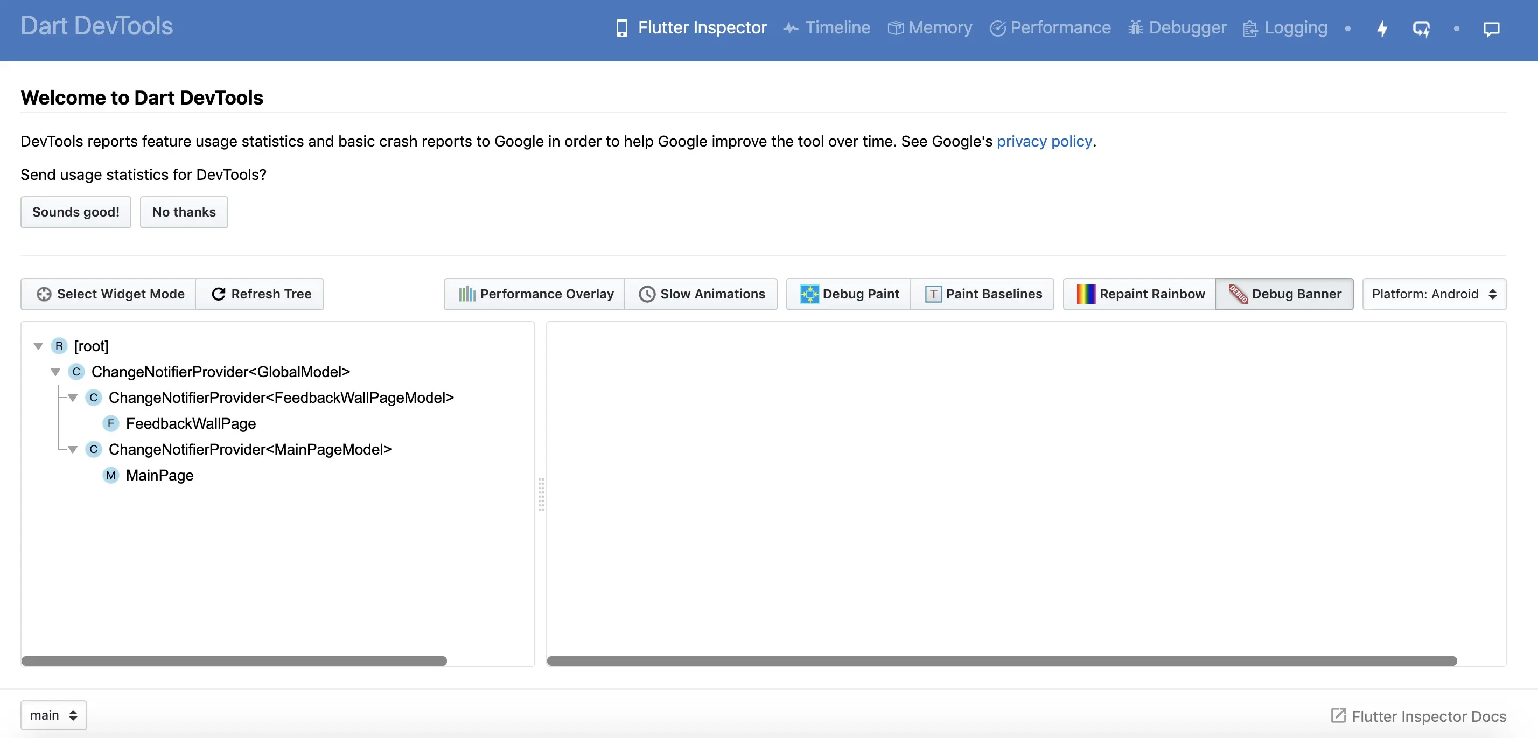Open the send feedback chat bubble icon
Image resolution: width=1538 pixels, height=738 pixels.
tap(1492, 29)
